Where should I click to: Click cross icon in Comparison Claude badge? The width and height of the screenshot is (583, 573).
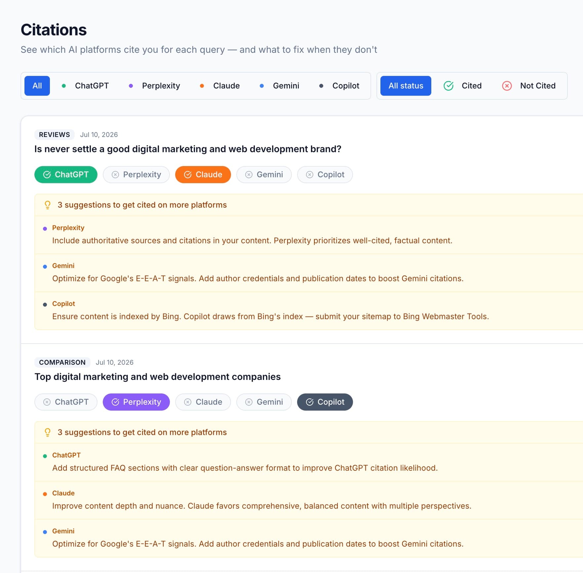(x=188, y=402)
